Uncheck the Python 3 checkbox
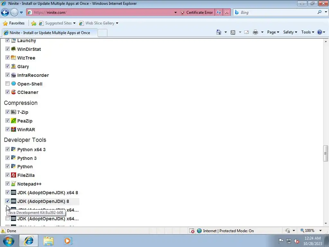329x247 pixels. pyautogui.click(x=8, y=158)
